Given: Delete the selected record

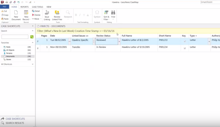Looking at the screenshot, I should pyautogui.click(x=36, y=15).
